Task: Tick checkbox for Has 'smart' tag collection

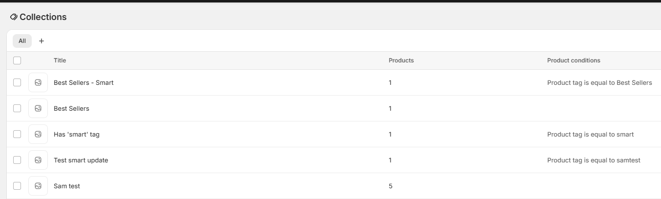Action: [17, 135]
